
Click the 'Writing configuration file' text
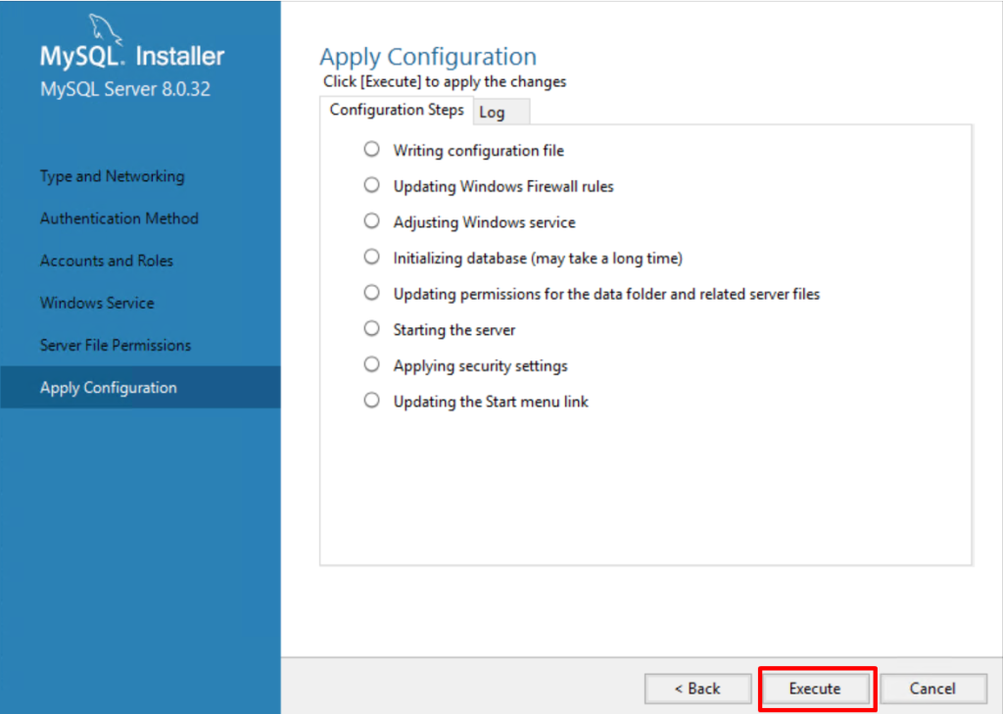pyautogui.click(x=478, y=151)
